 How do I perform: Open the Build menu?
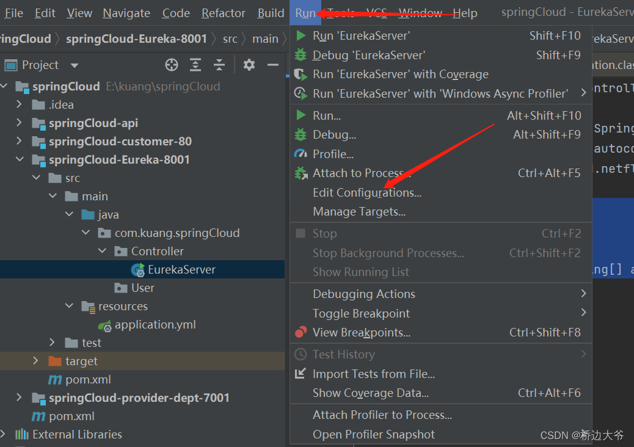point(271,13)
